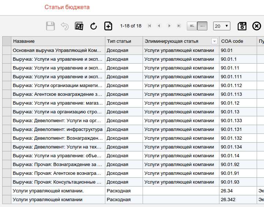Toggle the single-line row view mode

coord(202,26)
